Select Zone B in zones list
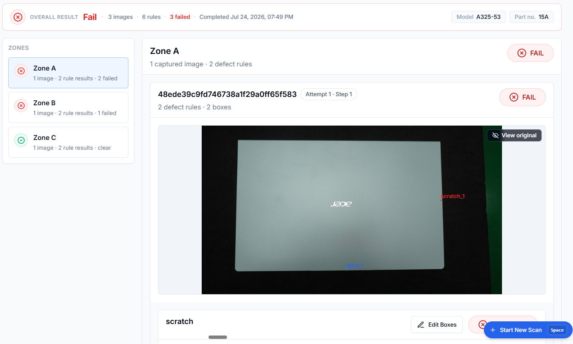 68,107
